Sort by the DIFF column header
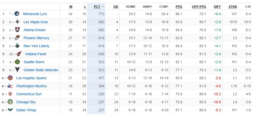Viewport: 254px width, 115px height. (217, 7)
